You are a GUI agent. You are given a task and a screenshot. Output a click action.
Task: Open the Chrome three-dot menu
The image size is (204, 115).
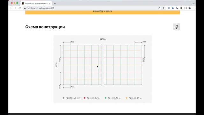[x=194, y=8]
